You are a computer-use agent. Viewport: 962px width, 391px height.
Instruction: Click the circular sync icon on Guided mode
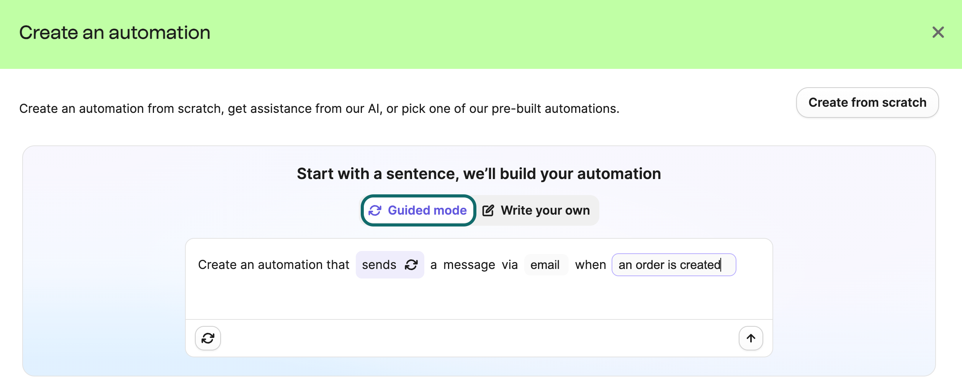click(376, 210)
